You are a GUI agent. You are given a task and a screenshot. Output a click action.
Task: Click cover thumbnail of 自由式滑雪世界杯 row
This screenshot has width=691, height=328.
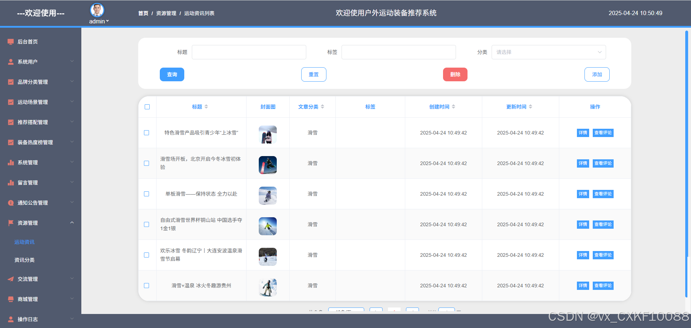click(x=268, y=226)
